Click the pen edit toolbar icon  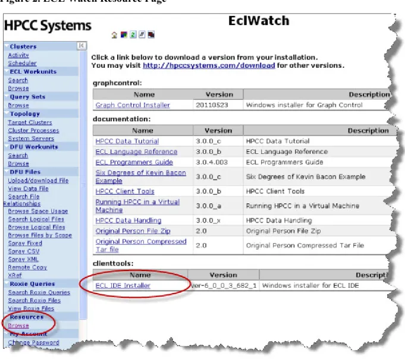(142, 34)
